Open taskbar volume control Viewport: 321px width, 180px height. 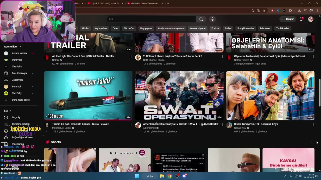300,176
